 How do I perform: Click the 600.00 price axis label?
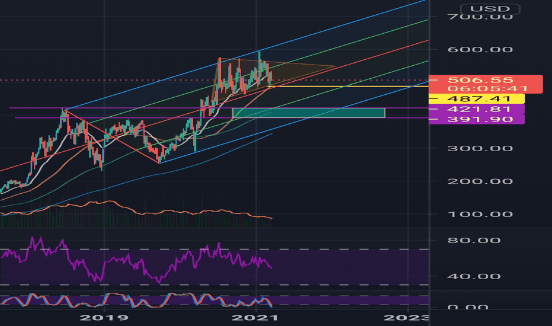(480, 49)
